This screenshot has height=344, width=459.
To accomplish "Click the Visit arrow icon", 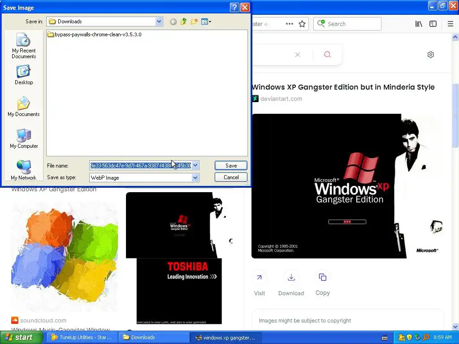I will [x=260, y=278].
